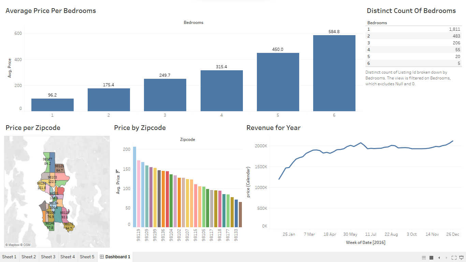
Task: Click the Dashboard 1 grid icon
Action: coord(102,257)
